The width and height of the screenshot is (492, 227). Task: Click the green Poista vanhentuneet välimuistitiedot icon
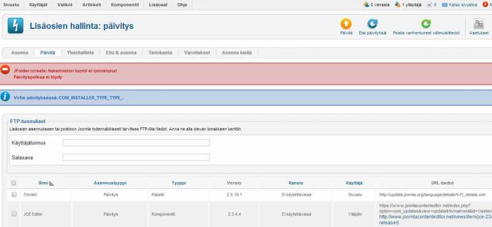426,24
